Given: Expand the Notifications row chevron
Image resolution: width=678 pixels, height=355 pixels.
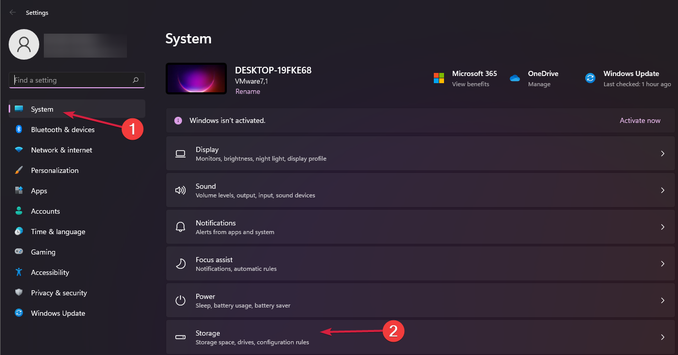Looking at the screenshot, I should 663,226.
